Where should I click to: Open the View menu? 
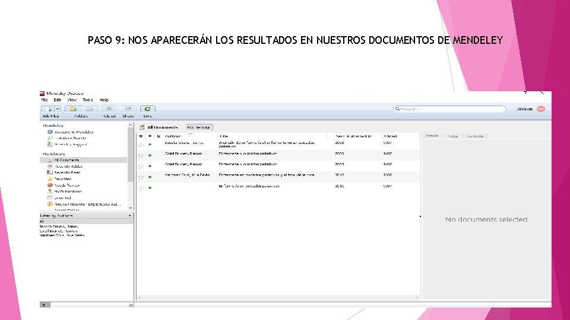coord(72,100)
